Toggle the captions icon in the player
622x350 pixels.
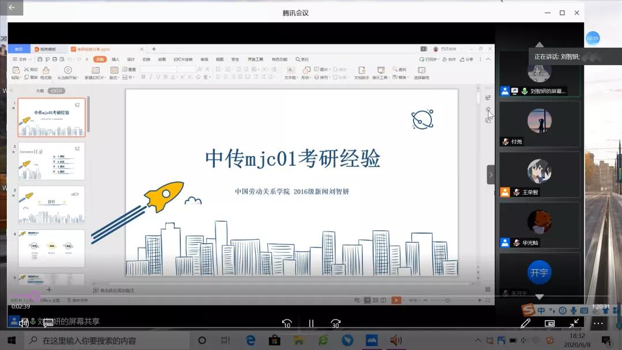[x=48, y=322]
